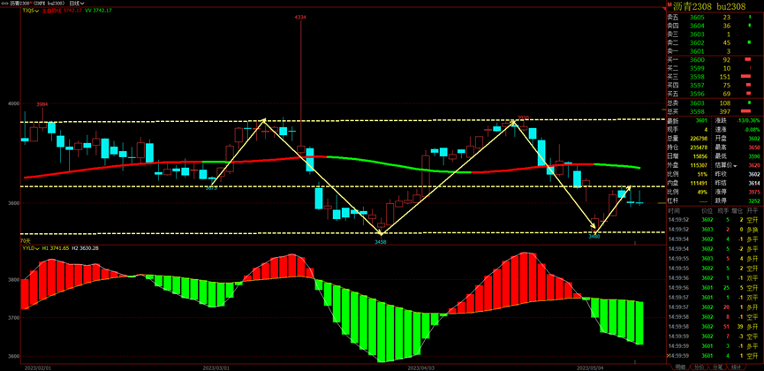The image size is (764, 371).
Task: Switch to the 分笔 tab
Action: pos(718,367)
